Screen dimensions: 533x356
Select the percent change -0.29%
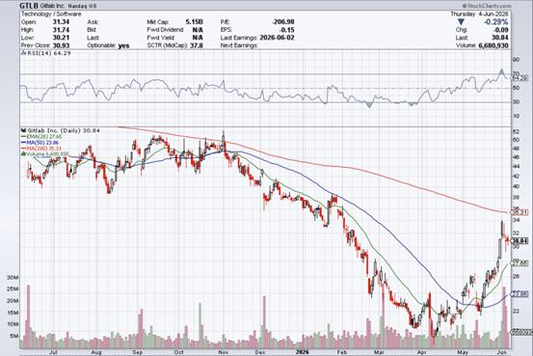click(x=496, y=22)
